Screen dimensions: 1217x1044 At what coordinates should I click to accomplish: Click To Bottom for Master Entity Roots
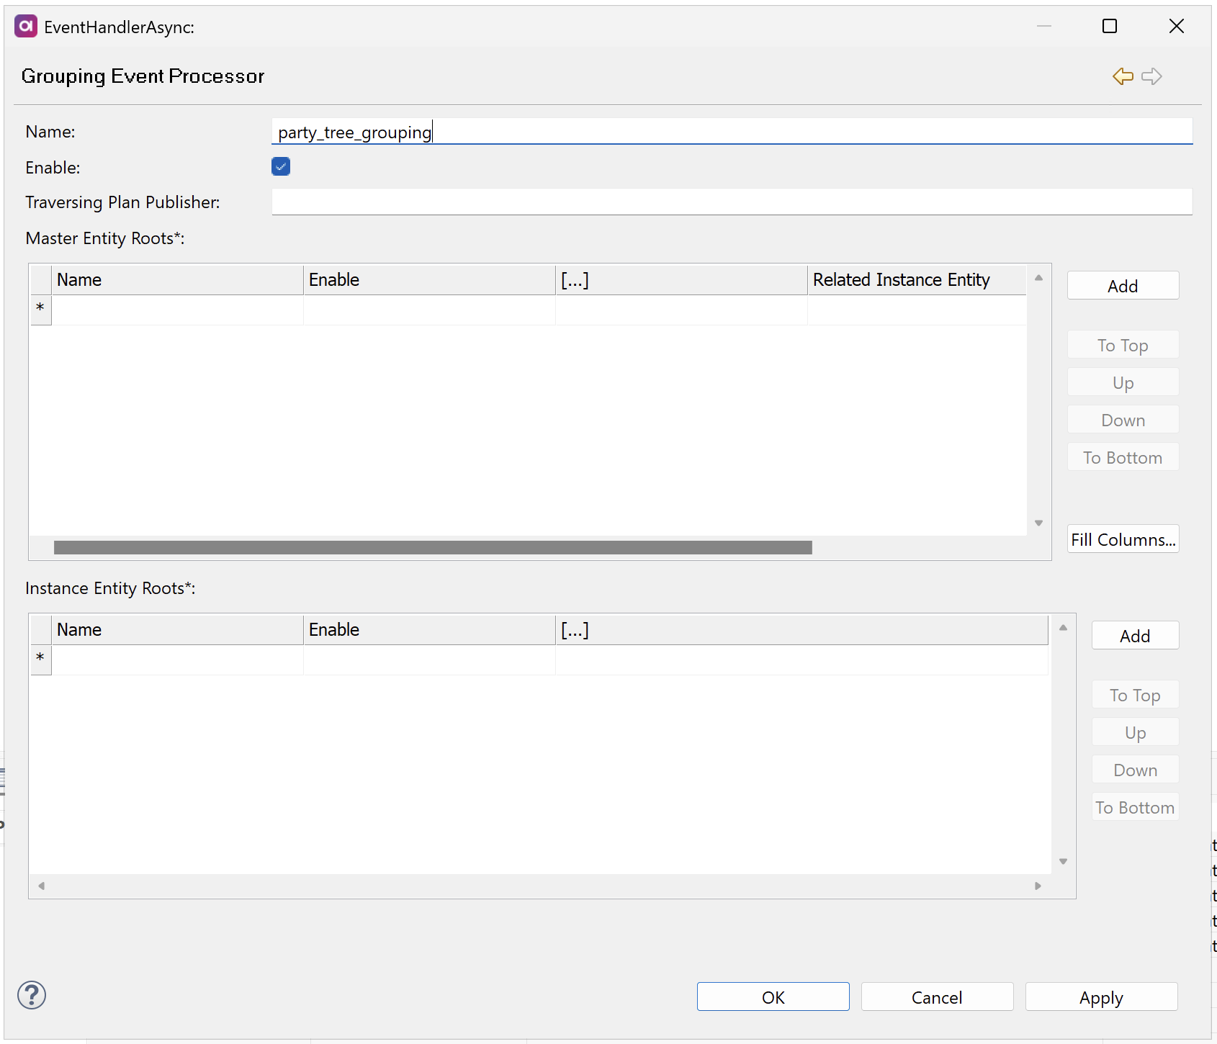pos(1123,457)
